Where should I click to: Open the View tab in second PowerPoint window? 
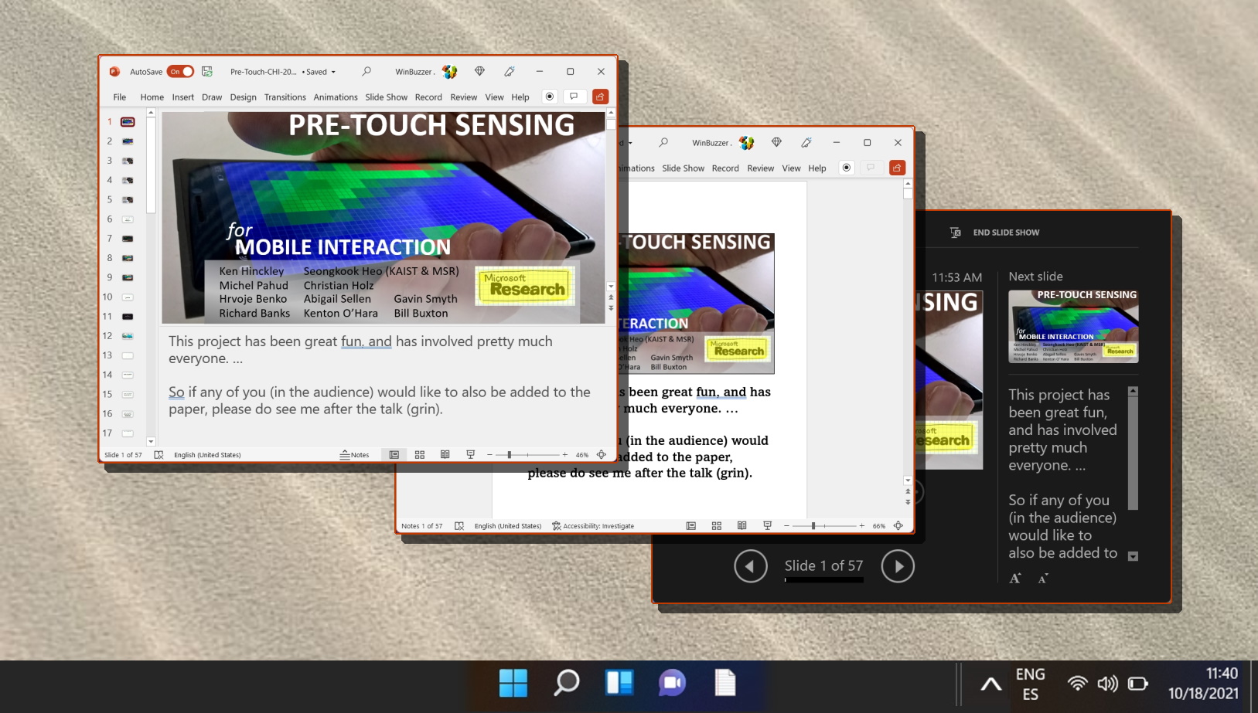pyautogui.click(x=791, y=168)
